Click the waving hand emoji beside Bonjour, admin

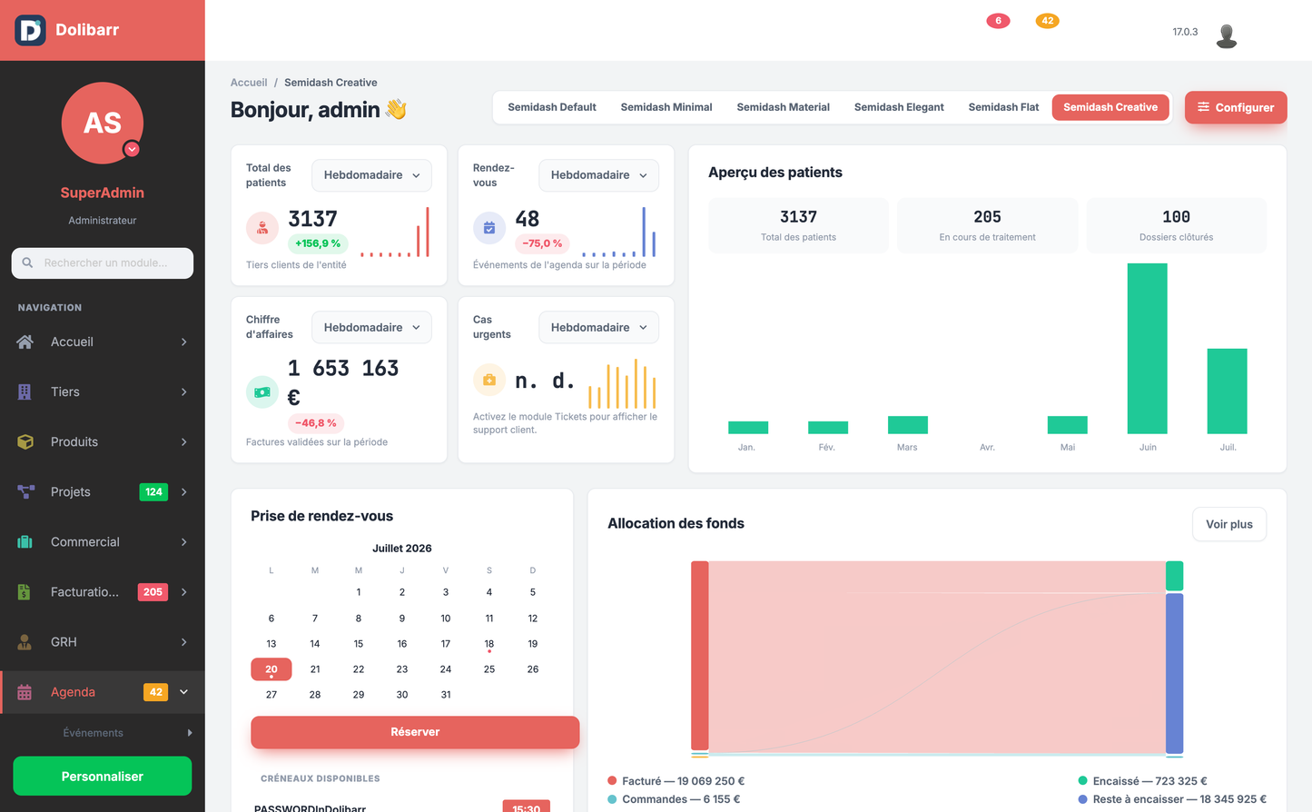(396, 109)
